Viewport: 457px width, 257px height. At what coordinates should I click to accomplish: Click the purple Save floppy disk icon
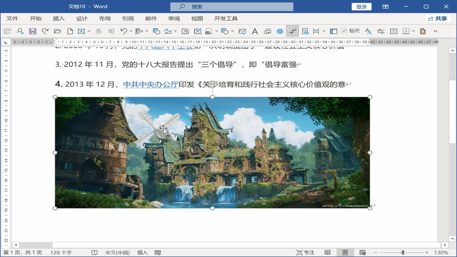pos(32,31)
